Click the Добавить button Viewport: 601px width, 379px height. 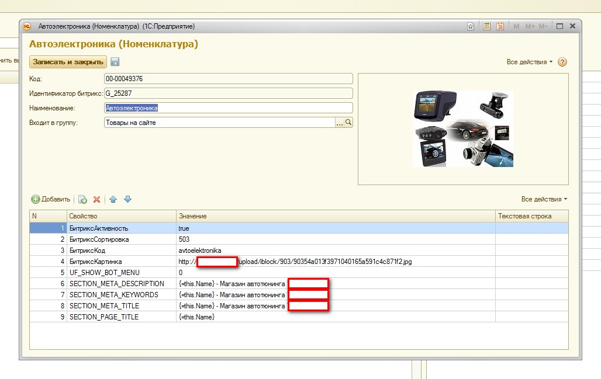coord(51,199)
